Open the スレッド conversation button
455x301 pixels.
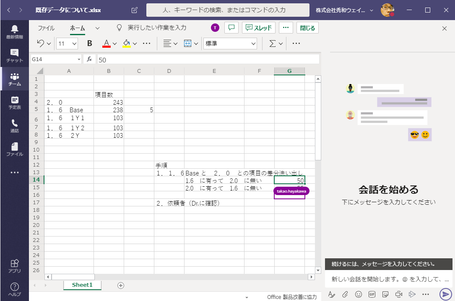click(258, 28)
